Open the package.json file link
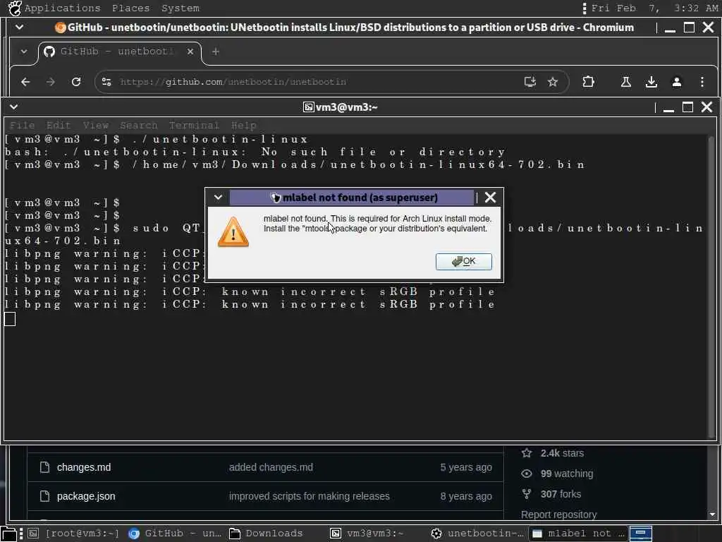722x542 pixels. (x=86, y=496)
